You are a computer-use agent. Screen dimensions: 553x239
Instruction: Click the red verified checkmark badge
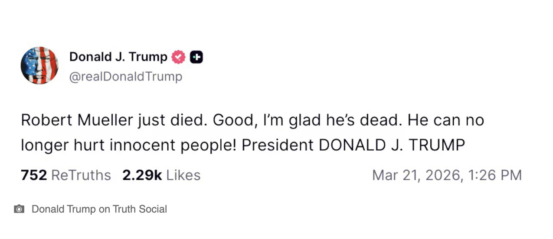[x=178, y=57]
